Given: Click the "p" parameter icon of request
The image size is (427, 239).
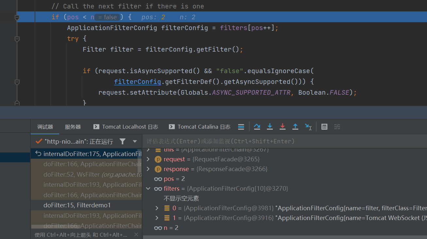Looking at the screenshot, I should click(158, 159).
